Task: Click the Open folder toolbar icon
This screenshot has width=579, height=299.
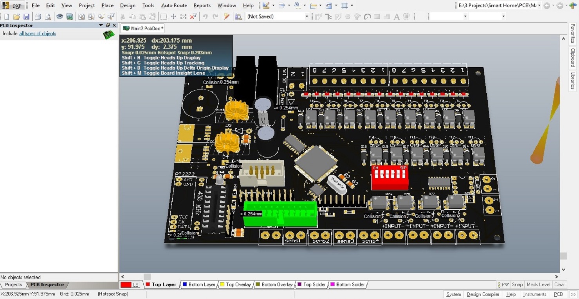Action: pos(16,16)
